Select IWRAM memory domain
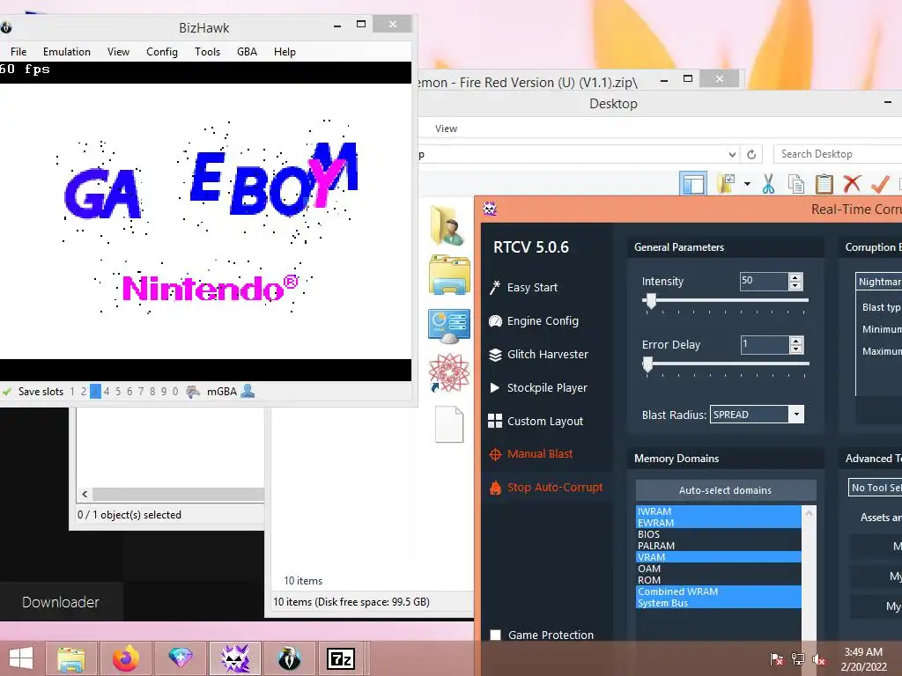The image size is (902, 676). tap(718, 511)
